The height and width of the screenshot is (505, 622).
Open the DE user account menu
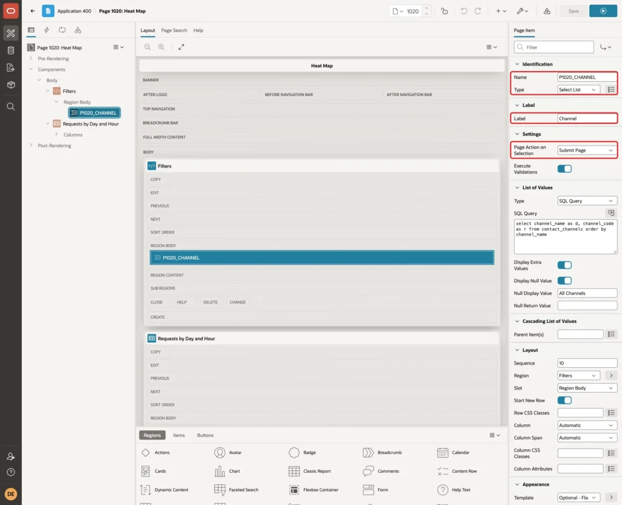pos(11,494)
